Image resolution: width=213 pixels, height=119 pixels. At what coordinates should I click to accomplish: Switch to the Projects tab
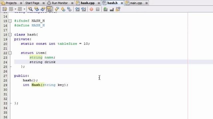click(x=11, y=3)
